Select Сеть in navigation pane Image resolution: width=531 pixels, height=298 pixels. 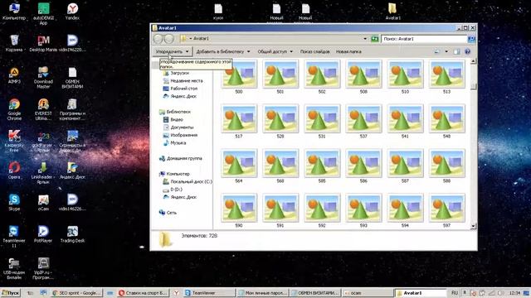pos(168,213)
